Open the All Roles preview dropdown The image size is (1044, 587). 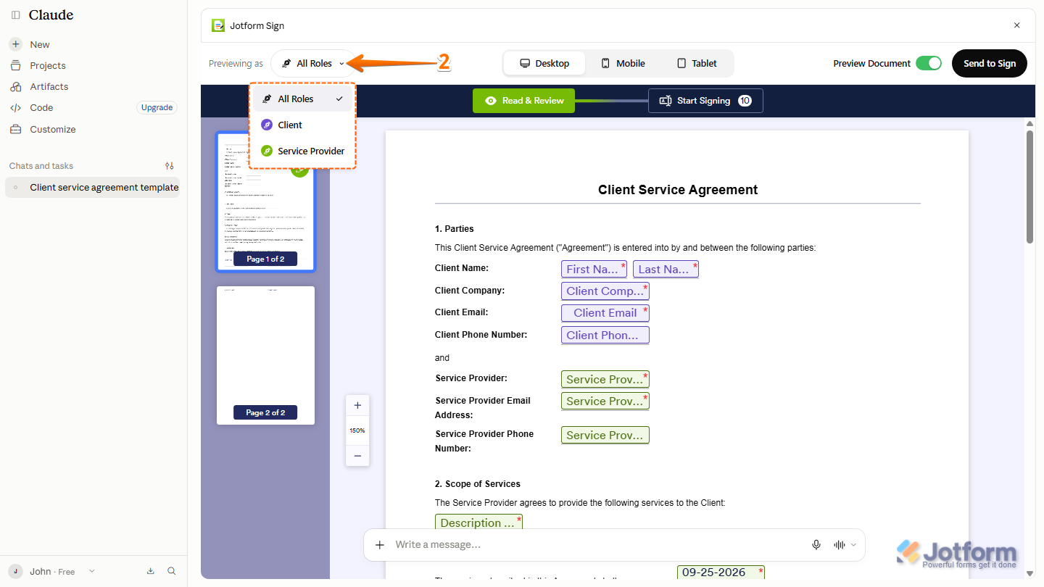pyautogui.click(x=313, y=64)
